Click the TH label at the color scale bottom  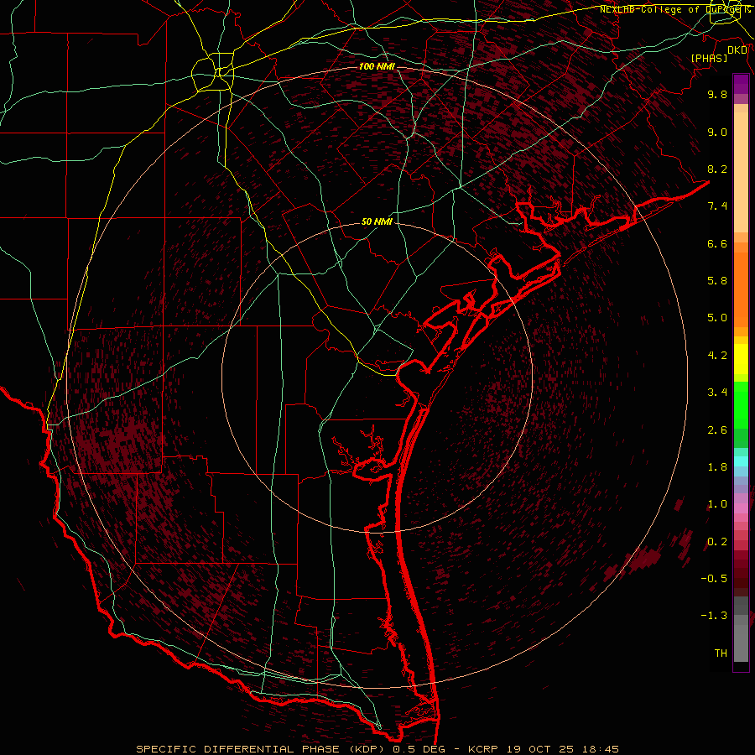721,653
